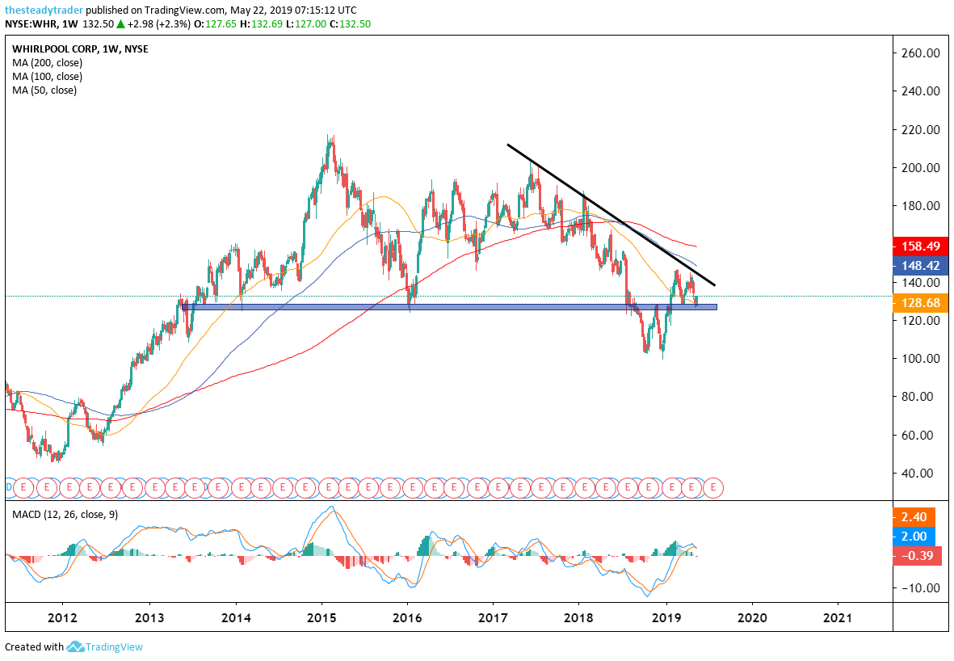Click the green up-arrow change indicator
Screen dimensions: 954x661
[x=121, y=24]
